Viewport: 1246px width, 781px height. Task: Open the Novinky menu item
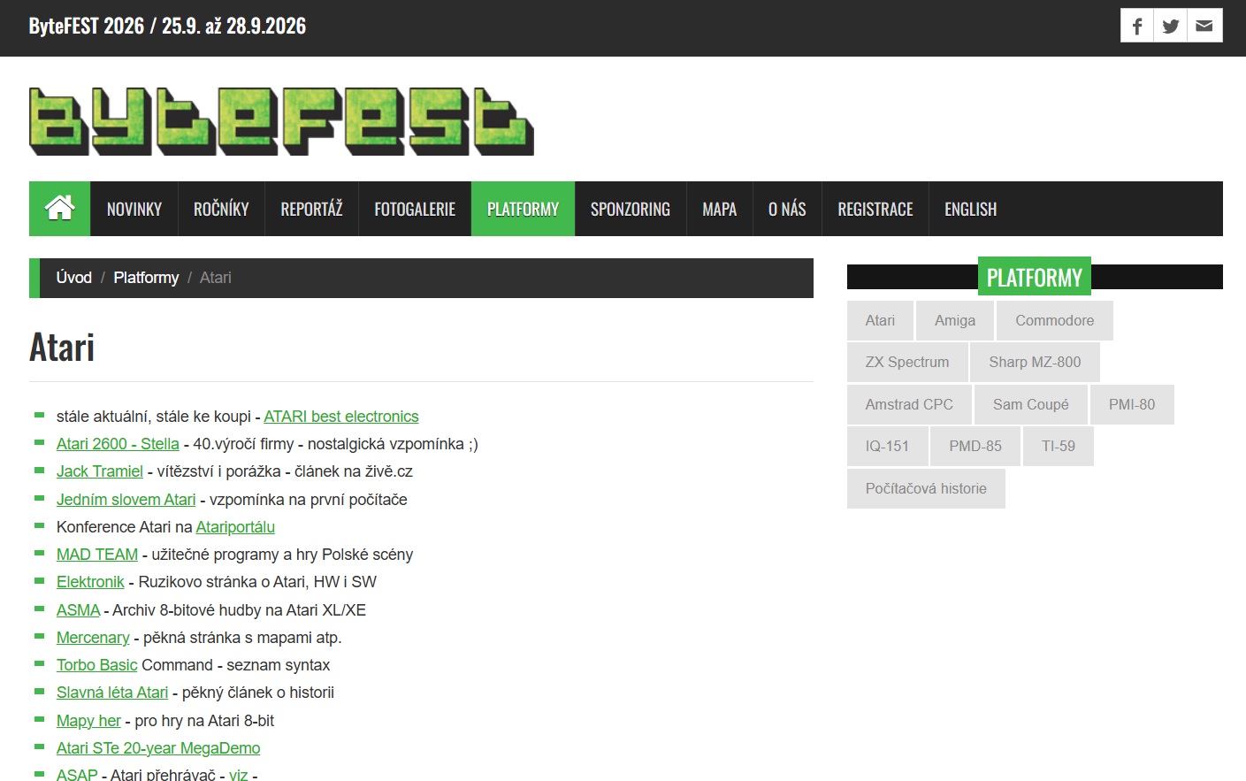point(134,209)
